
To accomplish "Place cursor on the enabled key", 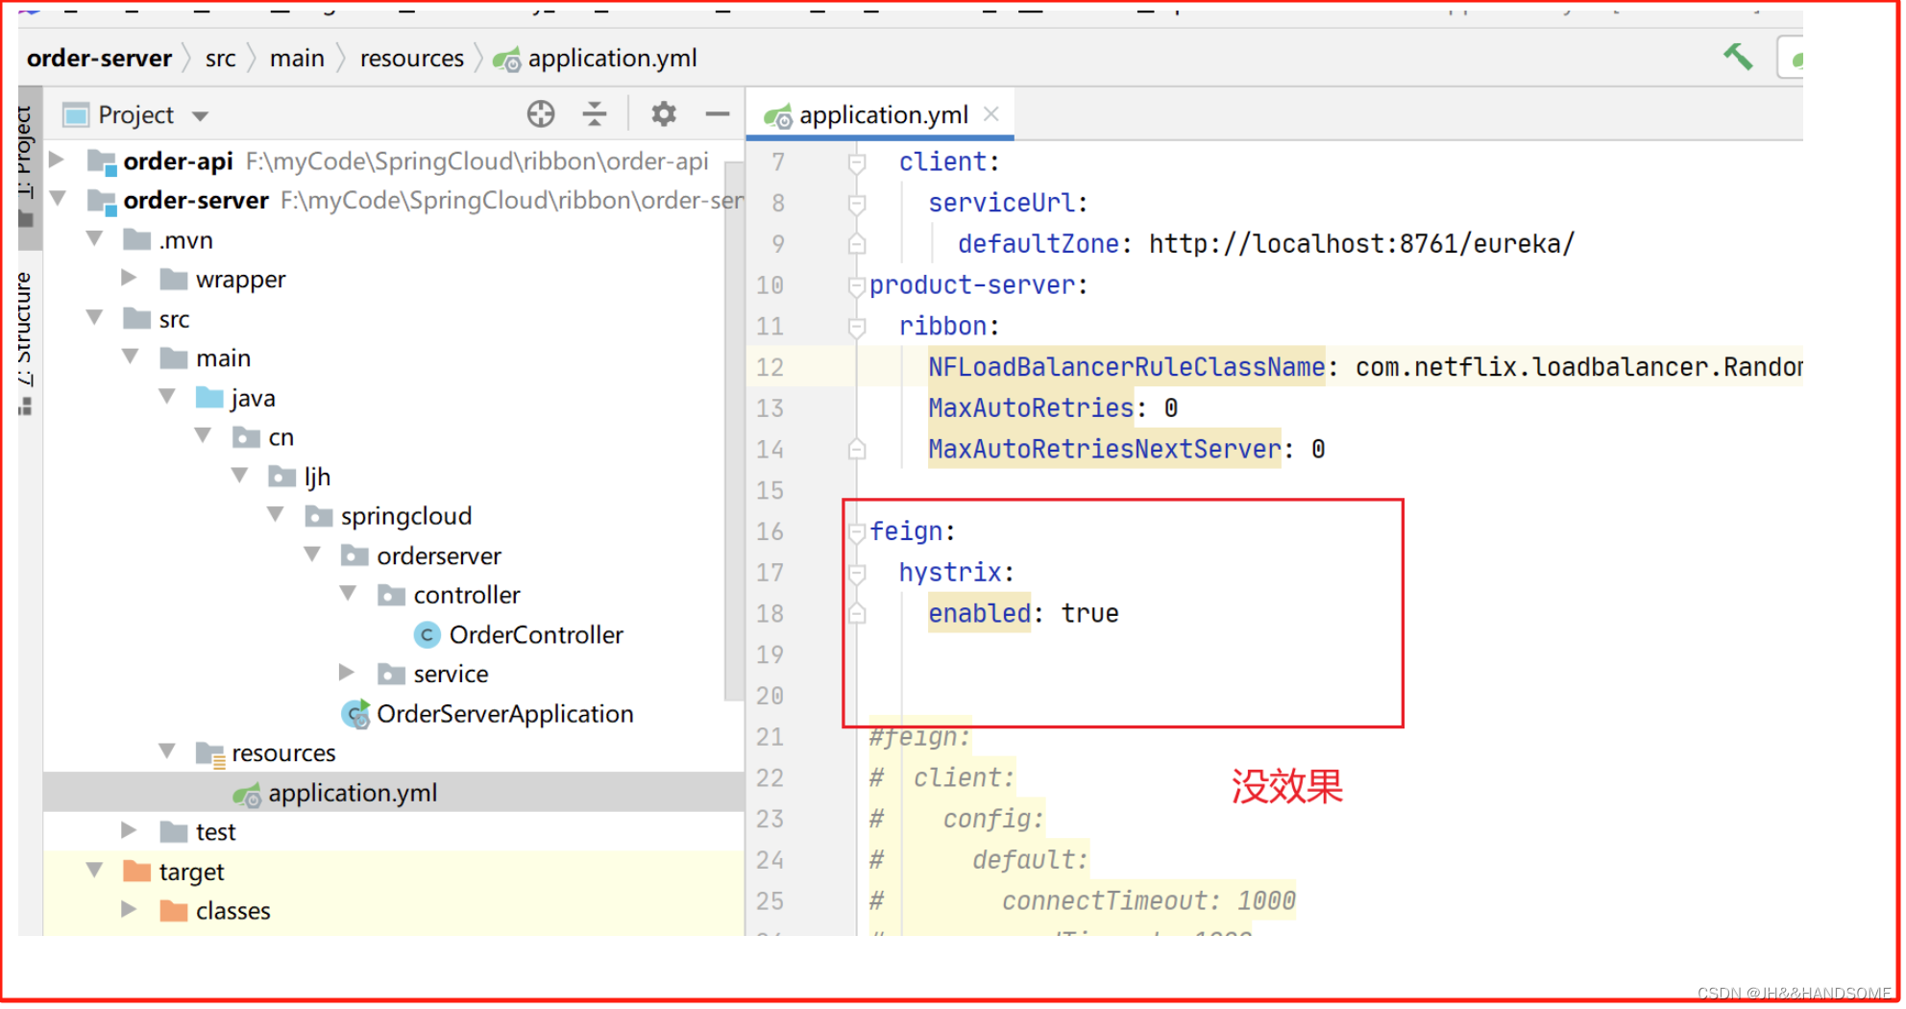I will [979, 613].
